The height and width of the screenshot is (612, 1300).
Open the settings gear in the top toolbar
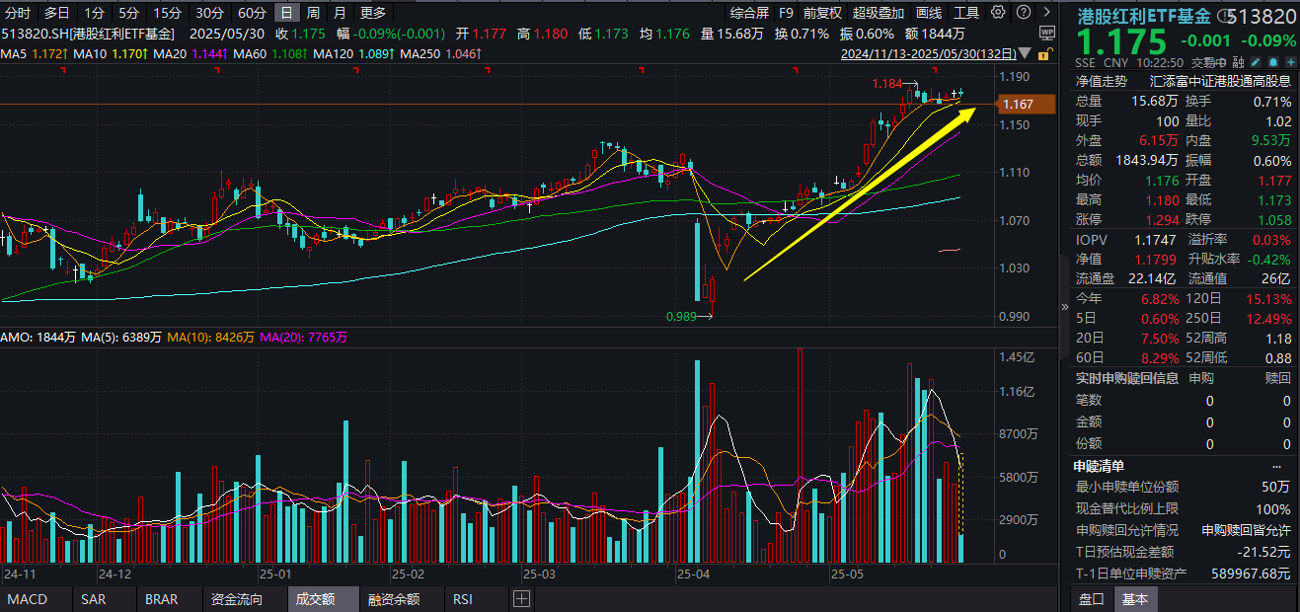pos(998,11)
